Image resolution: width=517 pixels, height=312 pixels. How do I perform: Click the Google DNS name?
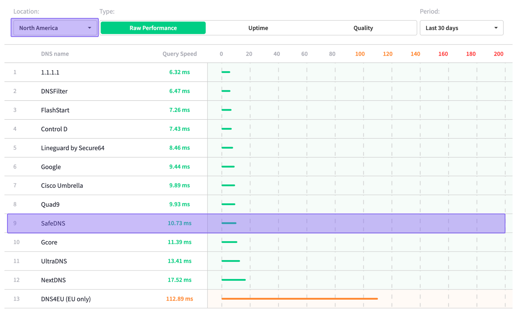click(51, 167)
